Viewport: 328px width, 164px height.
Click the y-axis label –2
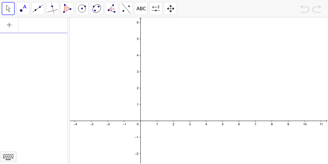point(136,154)
